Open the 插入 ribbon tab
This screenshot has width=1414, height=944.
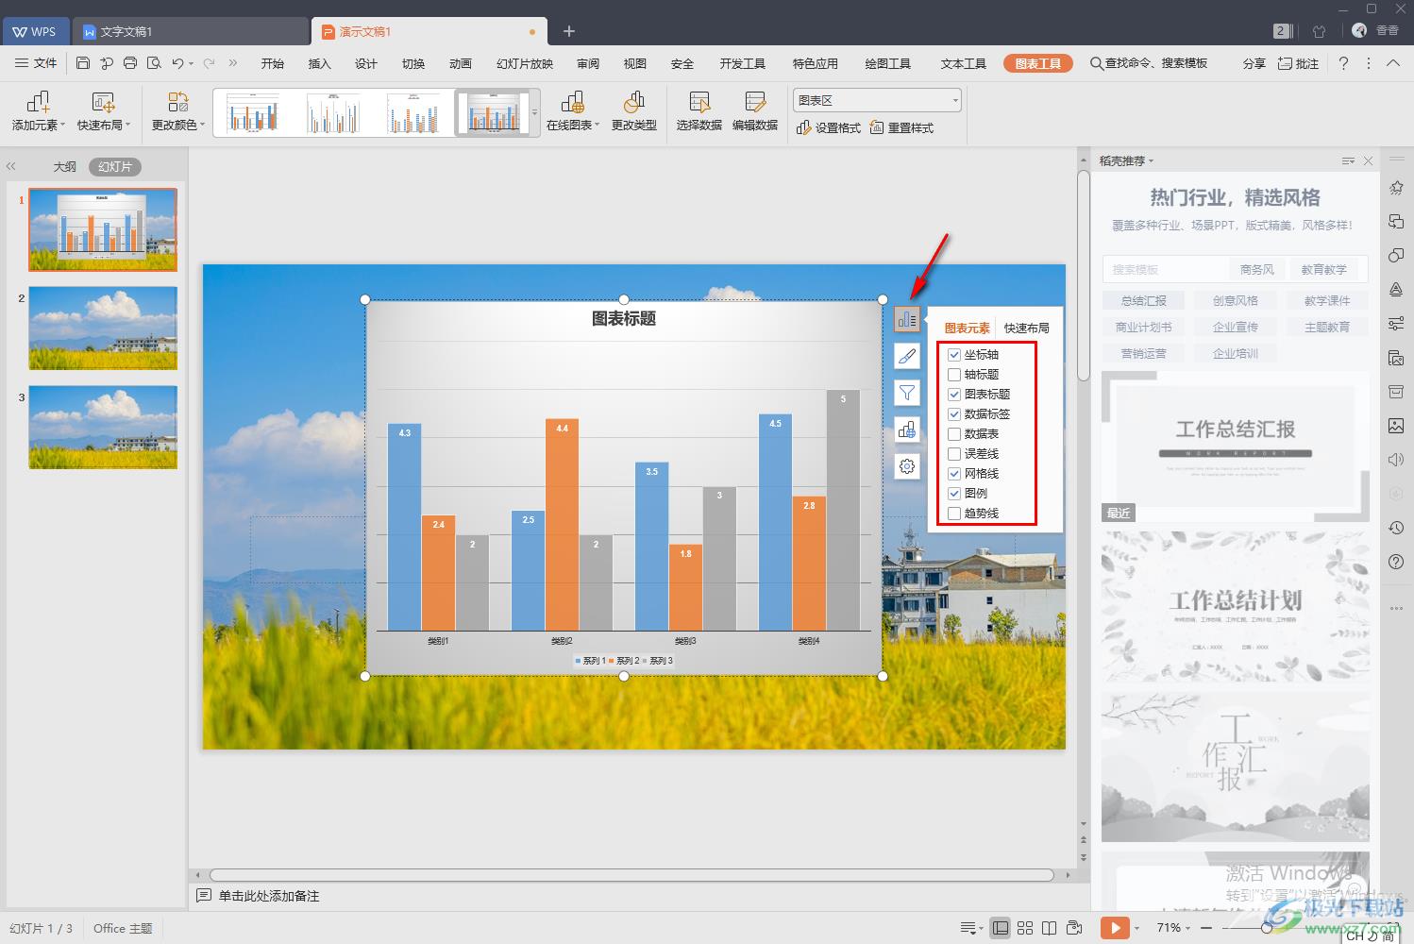tap(319, 63)
